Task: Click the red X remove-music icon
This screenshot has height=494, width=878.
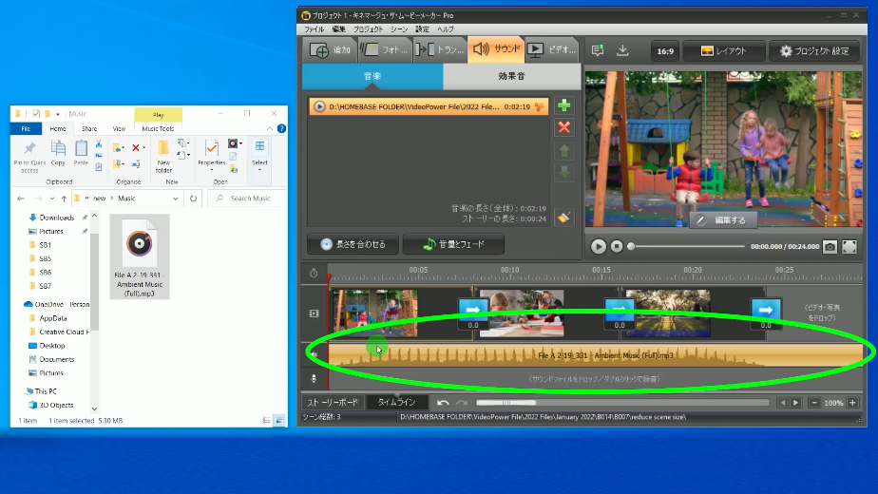Action: point(564,127)
